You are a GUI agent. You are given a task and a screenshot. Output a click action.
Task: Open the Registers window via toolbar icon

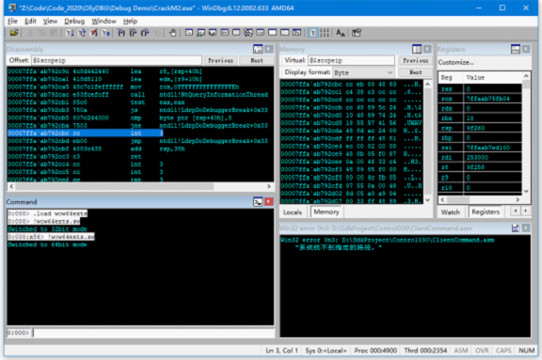pos(224,33)
